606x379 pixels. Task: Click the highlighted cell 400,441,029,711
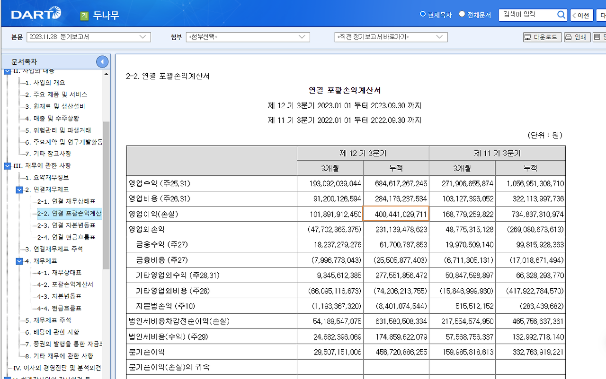point(396,214)
